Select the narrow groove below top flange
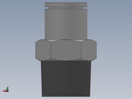Viewport: 132px width, 99px height. click(x=66, y=8)
